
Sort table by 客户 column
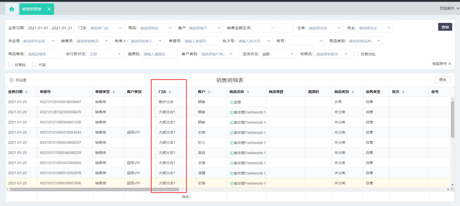point(209,92)
